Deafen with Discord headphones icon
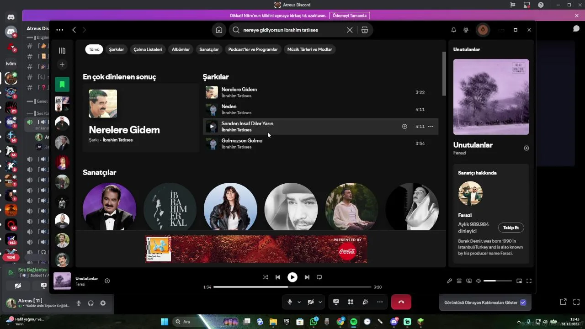 pos(90,303)
